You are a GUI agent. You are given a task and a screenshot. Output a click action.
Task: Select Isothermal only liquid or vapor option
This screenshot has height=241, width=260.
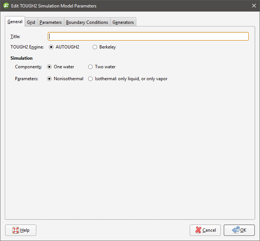click(90, 79)
